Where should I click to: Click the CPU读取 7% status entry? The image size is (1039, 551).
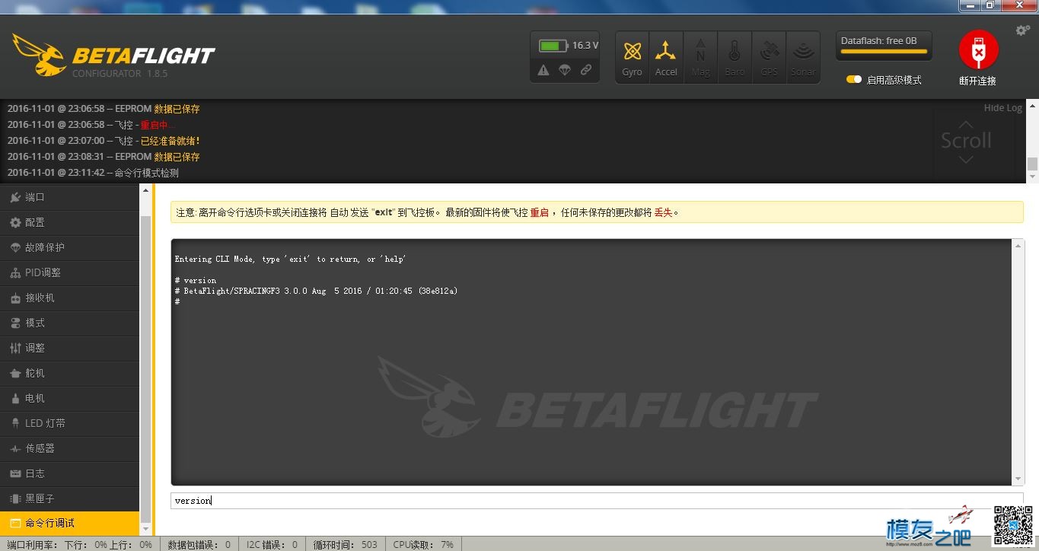(423, 545)
